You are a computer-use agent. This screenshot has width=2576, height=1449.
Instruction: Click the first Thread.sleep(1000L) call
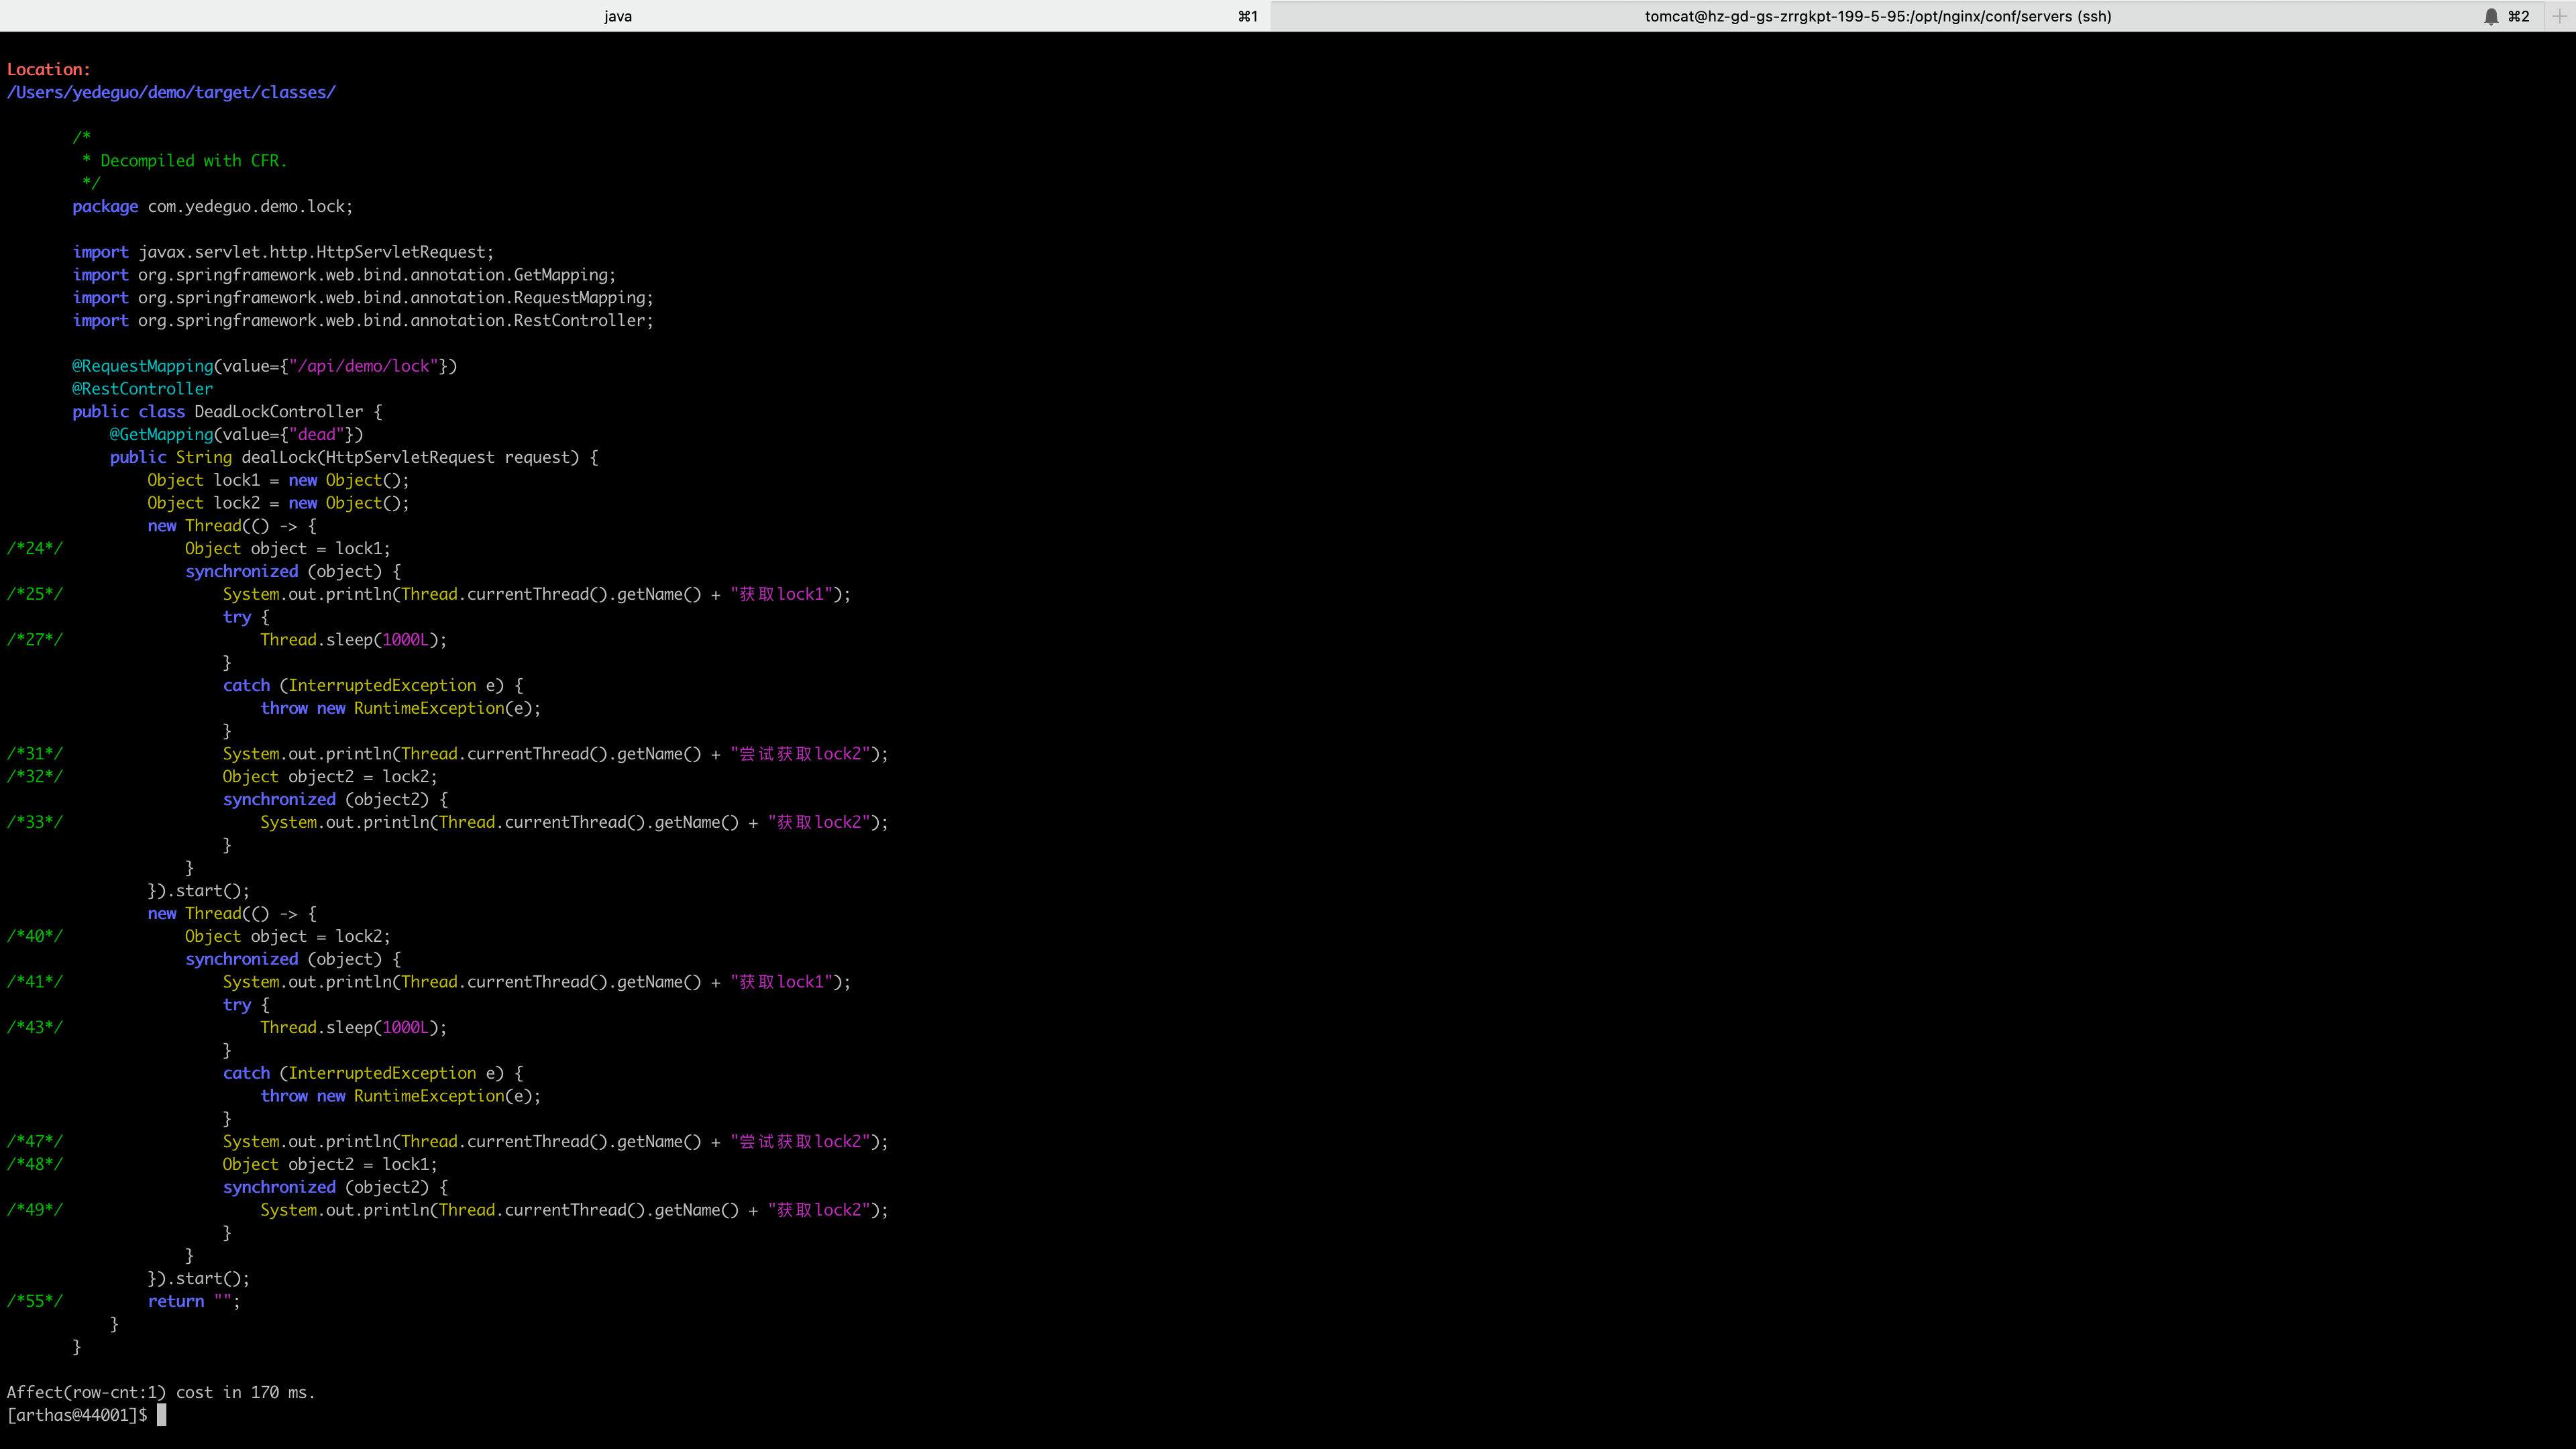(x=353, y=640)
